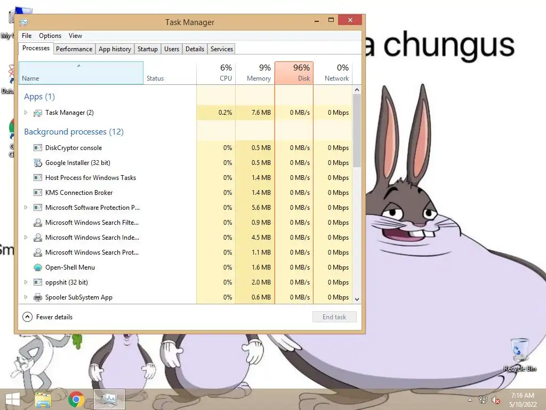Viewport: 546px width, 410px height.
Task: Expand the Spooler SubSystem App row
Action: click(26, 297)
